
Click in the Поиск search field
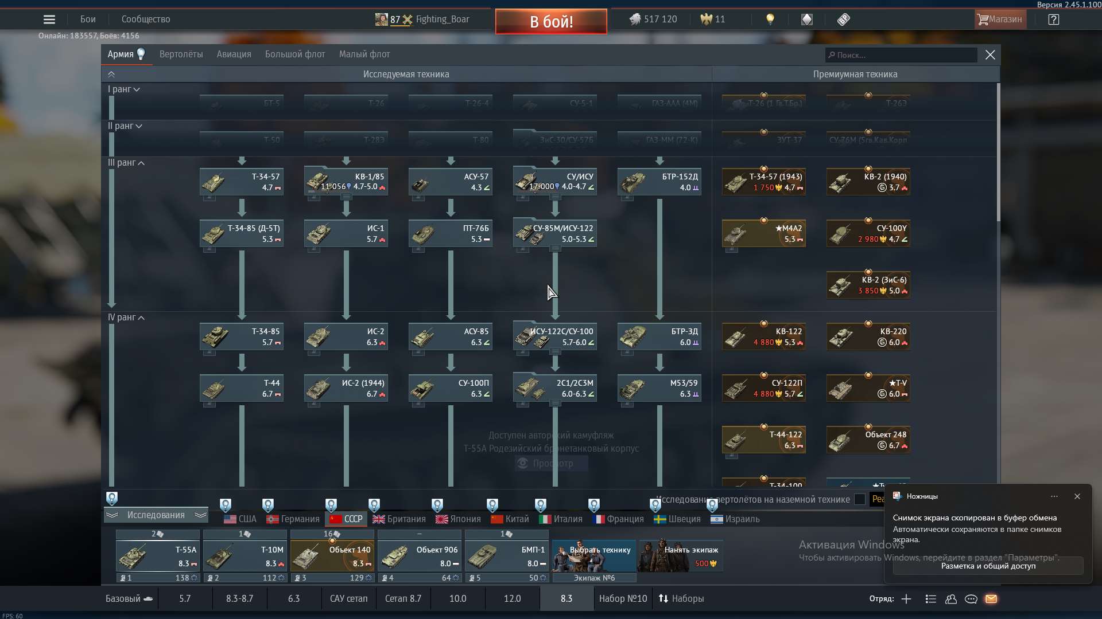click(901, 55)
